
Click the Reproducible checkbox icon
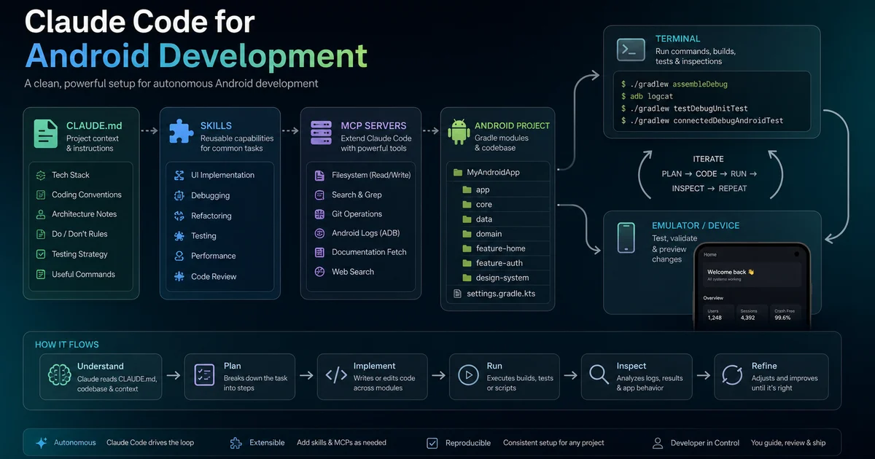[432, 442]
